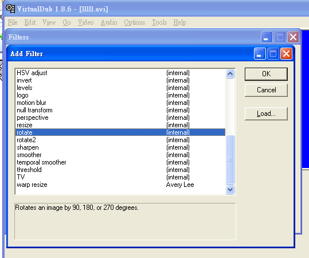This screenshot has height=258, width=309.
Task: Click the VirtualDub gear icon in title bar
Action: coord(10,9)
